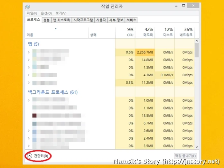The width and height of the screenshot is (224, 168).
Task: Expand the first app using 2,256.7MB memory
Action: [x=29, y=52]
